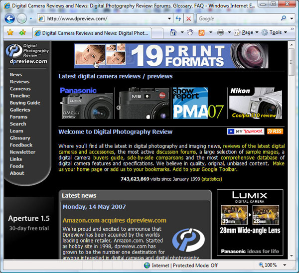Open the PMA07 show report thumbnail
The width and height of the screenshot is (299, 273).
198,103
